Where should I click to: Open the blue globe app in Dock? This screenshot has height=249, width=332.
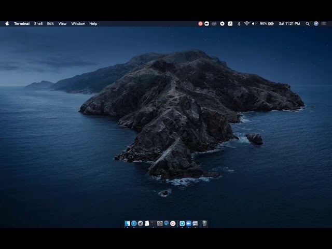pyautogui.click(x=167, y=224)
